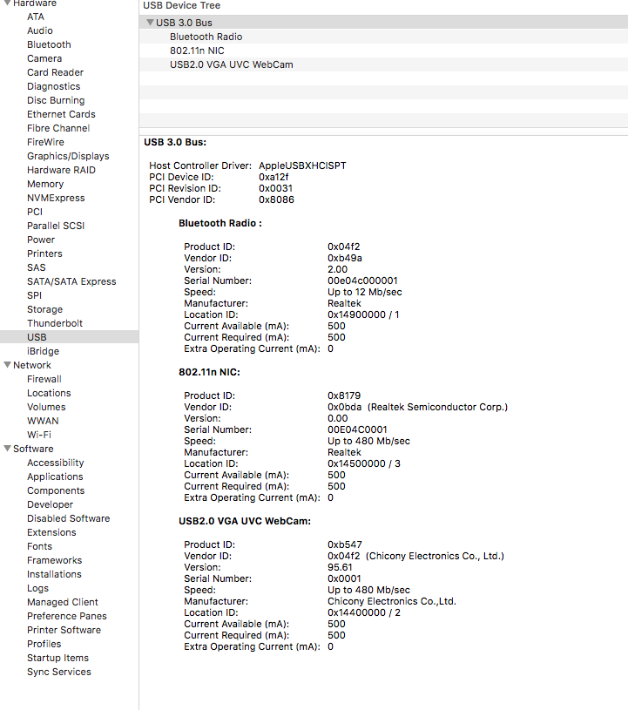
Task: Select Printers in the sidebar
Action: 44,254
